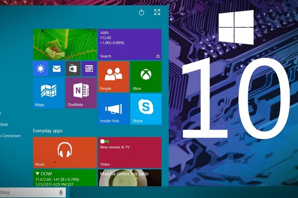
Task: Expand Start menu to full screen
Action: [x=157, y=12]
